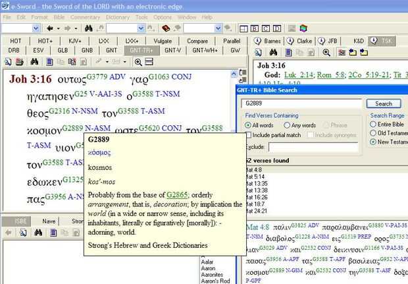
Task: Select Mat 16:26 in search results list
Action: coord(257,197)
